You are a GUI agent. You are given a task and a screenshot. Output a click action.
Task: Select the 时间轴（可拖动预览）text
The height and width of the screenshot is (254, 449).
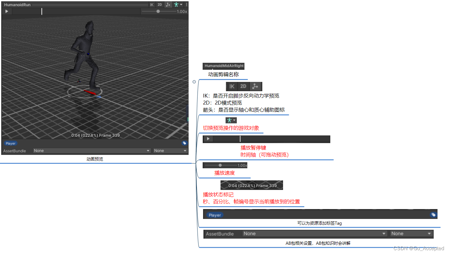(265, 155)
